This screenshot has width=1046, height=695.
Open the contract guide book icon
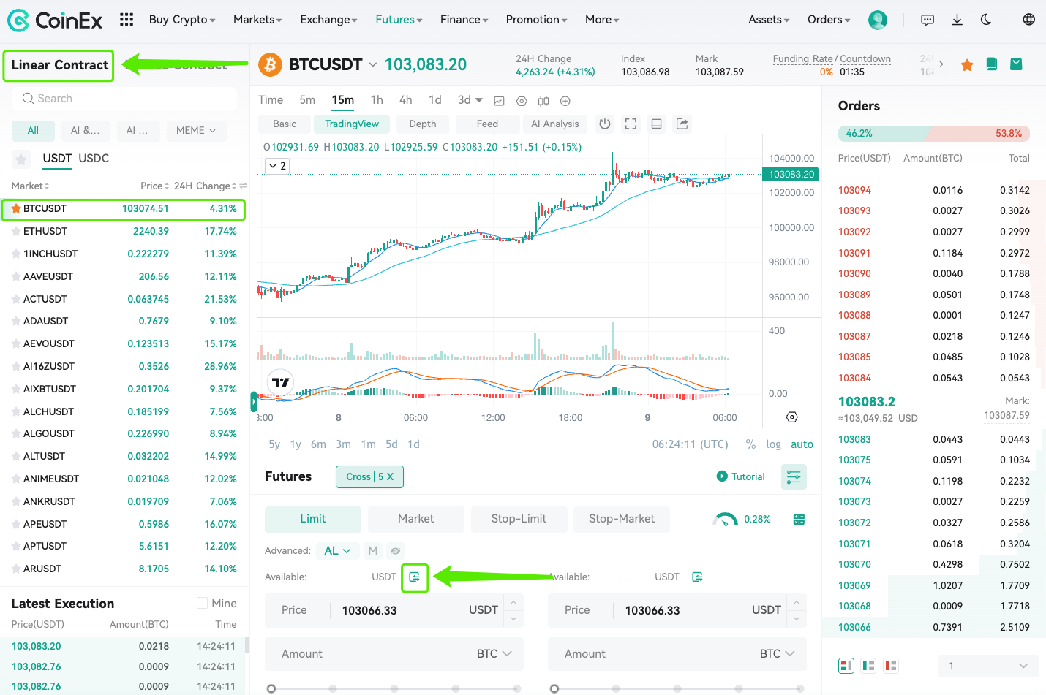(x=992, y=64)
